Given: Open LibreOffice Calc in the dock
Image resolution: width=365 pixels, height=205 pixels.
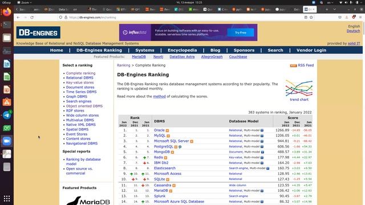Looking at the screenshot, I should (x=7, y=77).
